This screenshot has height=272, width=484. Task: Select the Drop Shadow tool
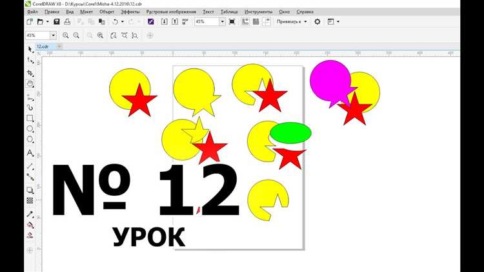click(30, 190)
